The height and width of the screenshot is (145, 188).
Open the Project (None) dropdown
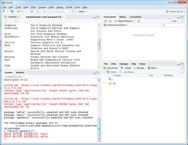[x=175, y=11]
